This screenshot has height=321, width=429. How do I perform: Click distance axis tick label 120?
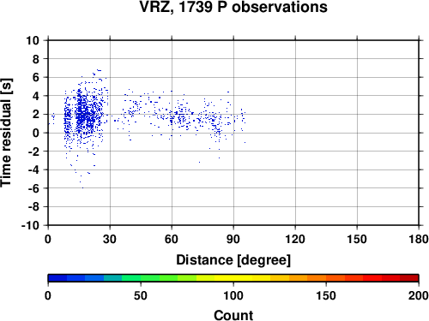point(295,239)
